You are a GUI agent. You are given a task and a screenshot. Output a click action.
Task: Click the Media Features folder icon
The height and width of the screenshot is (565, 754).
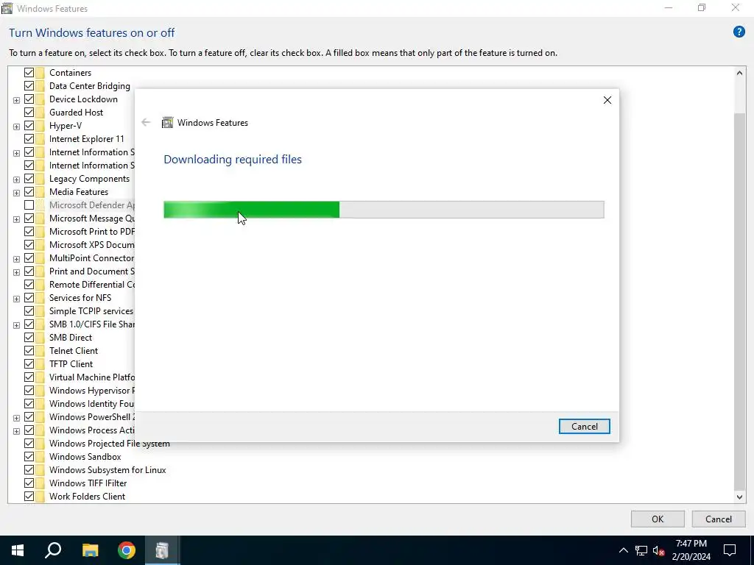[40, 192]
